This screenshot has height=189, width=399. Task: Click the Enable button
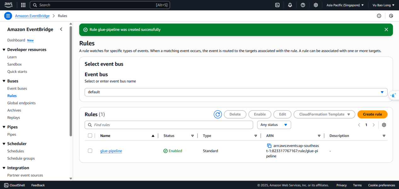pos(260,114)
